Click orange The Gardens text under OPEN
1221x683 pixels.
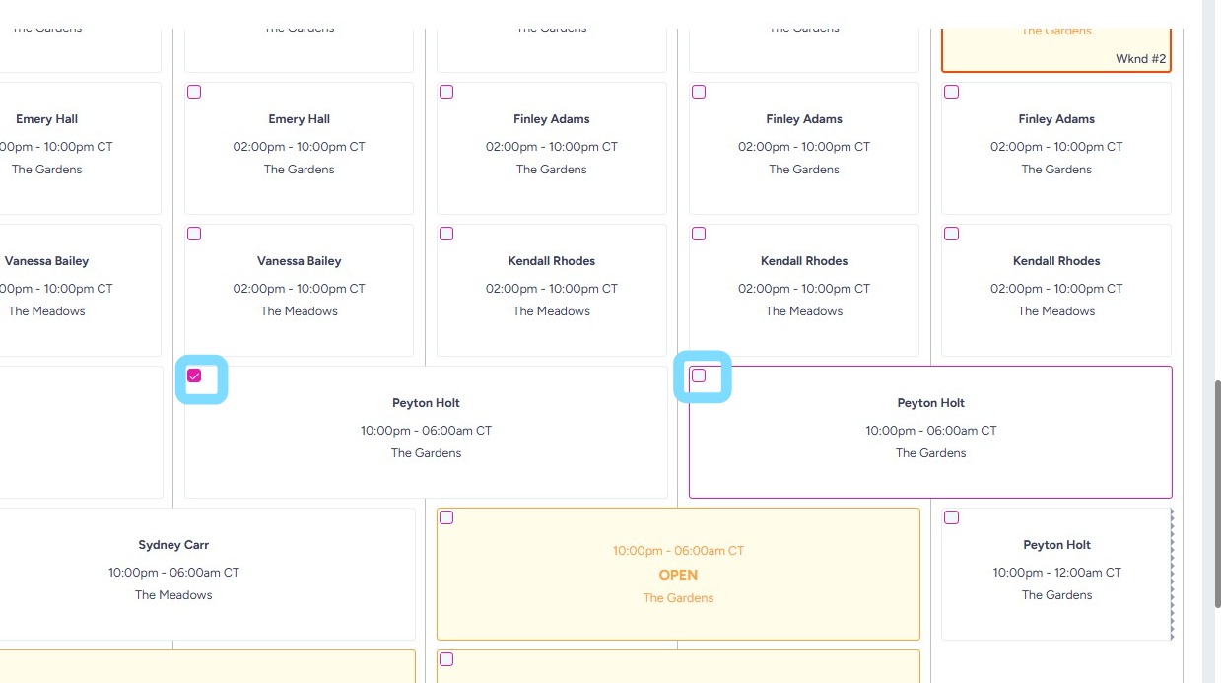click(678, 598)
